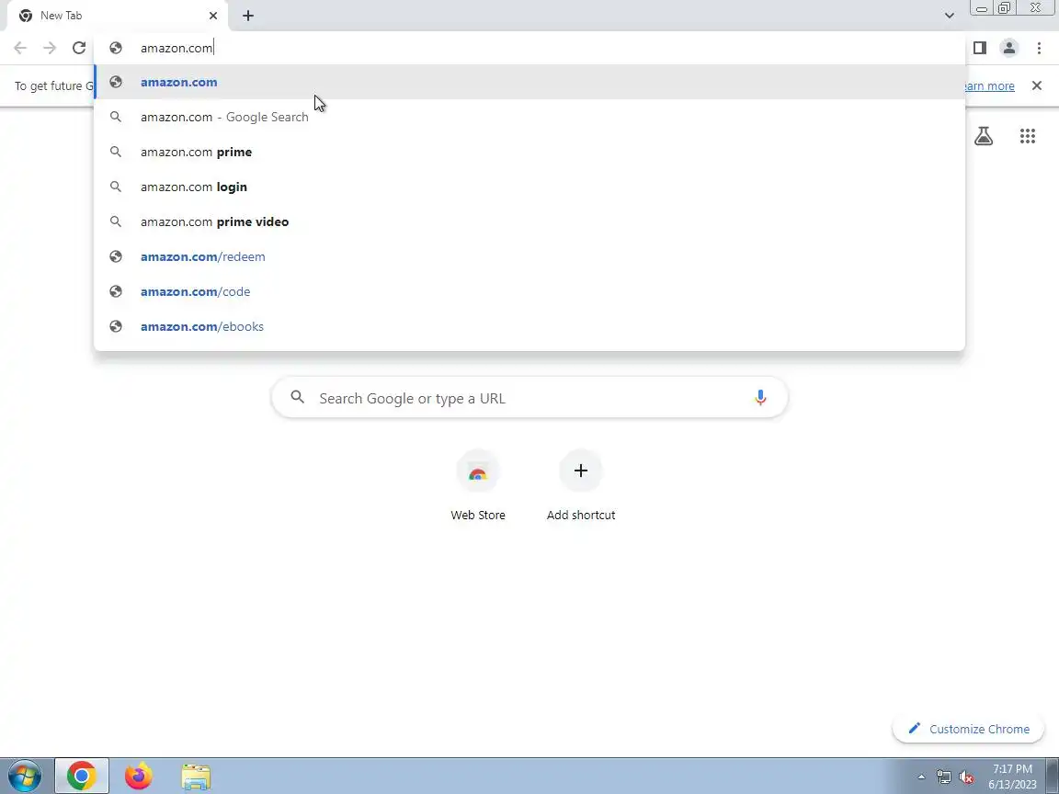Choose amazon.com - Google Search suggestion

529,117
